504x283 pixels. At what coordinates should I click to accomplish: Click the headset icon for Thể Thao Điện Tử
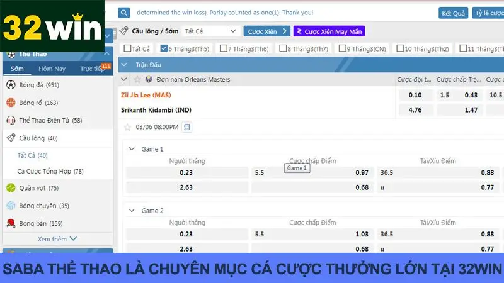[x=11, y=120]
